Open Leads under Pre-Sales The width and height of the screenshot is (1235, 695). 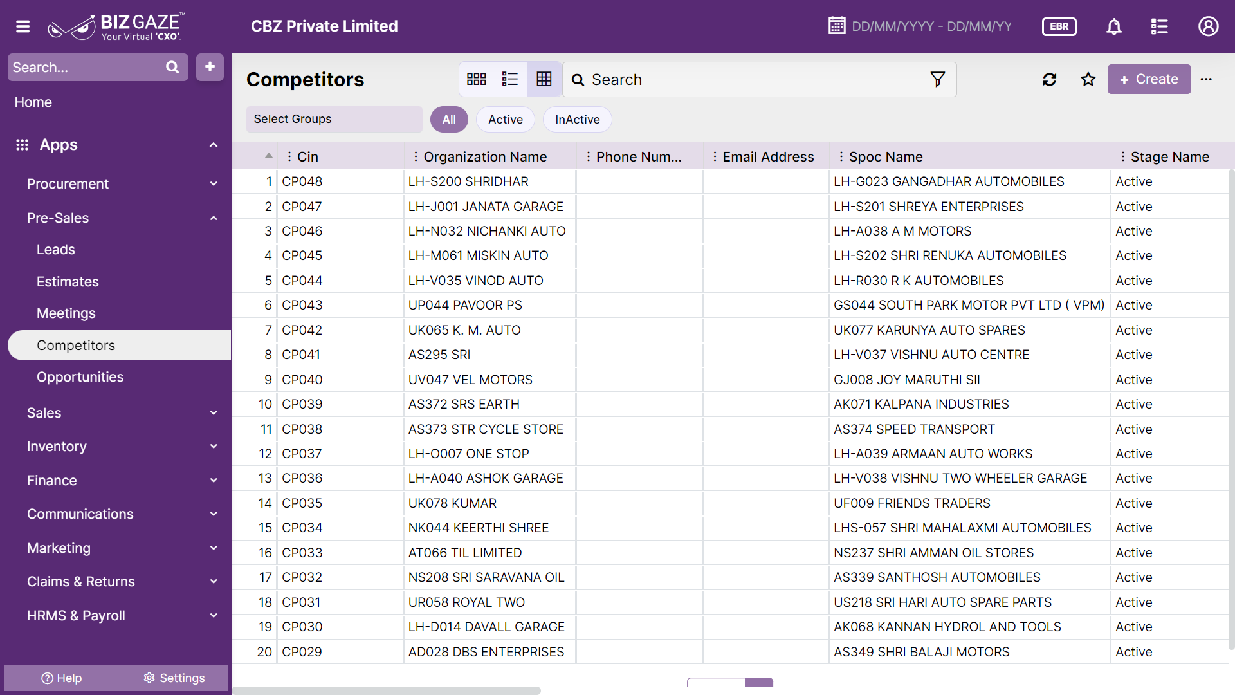click(56, 250)
